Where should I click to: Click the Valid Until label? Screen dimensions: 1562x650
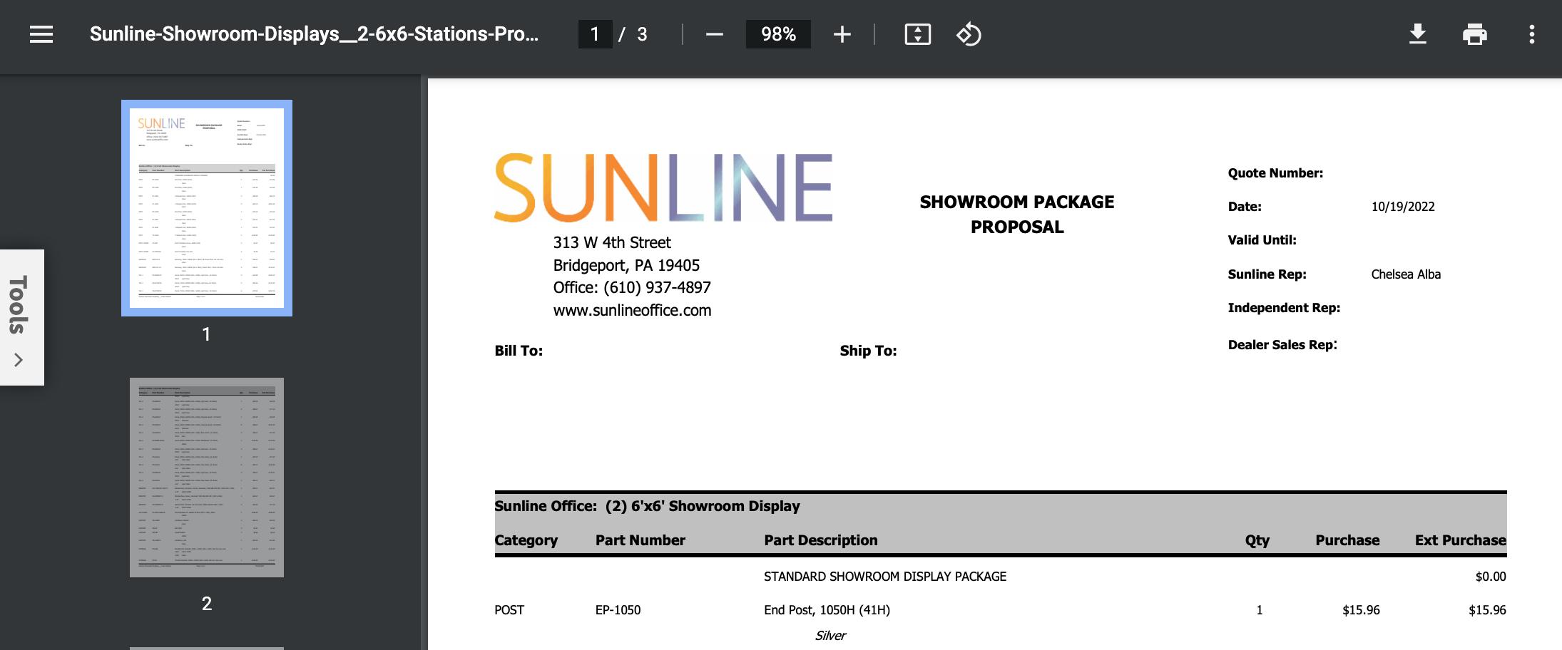(x=1262, y=240)
